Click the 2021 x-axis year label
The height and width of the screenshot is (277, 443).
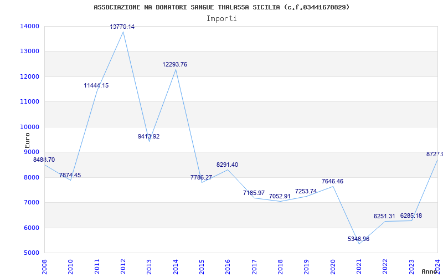click(x=359, y=266)
